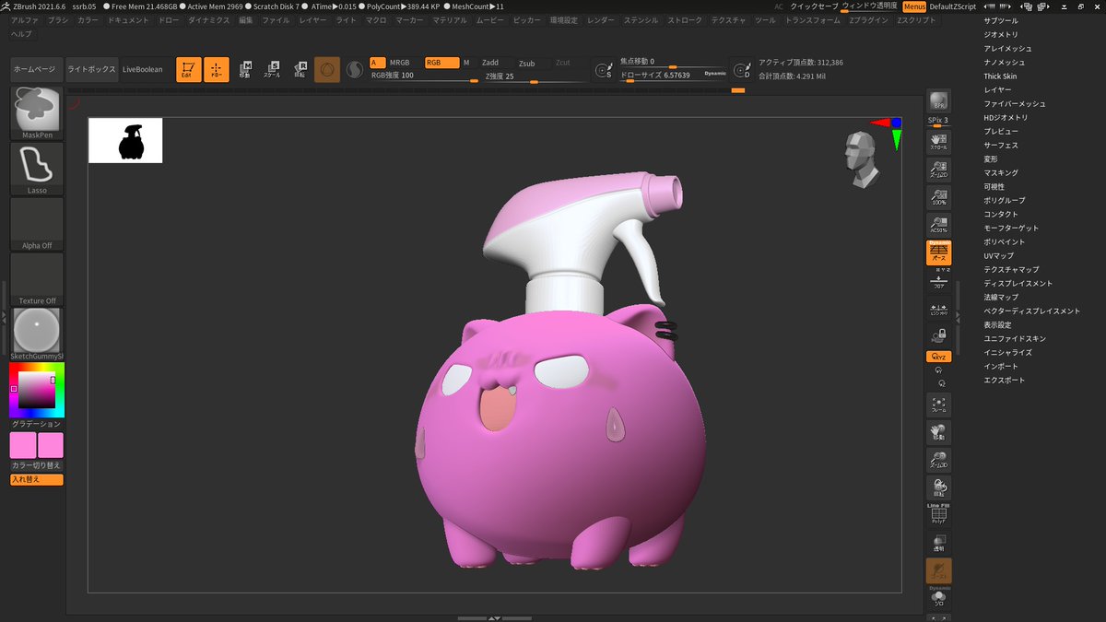Select the Scale (スケール) transform icon

click(x=273, y=69)
